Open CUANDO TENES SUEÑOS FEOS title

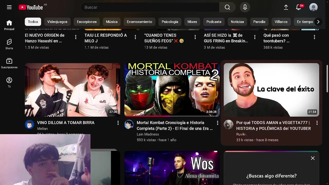point(164,38)
